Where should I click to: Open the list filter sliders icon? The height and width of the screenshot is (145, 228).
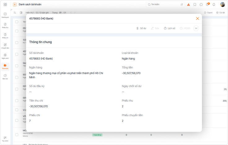[x=15, y=13]
